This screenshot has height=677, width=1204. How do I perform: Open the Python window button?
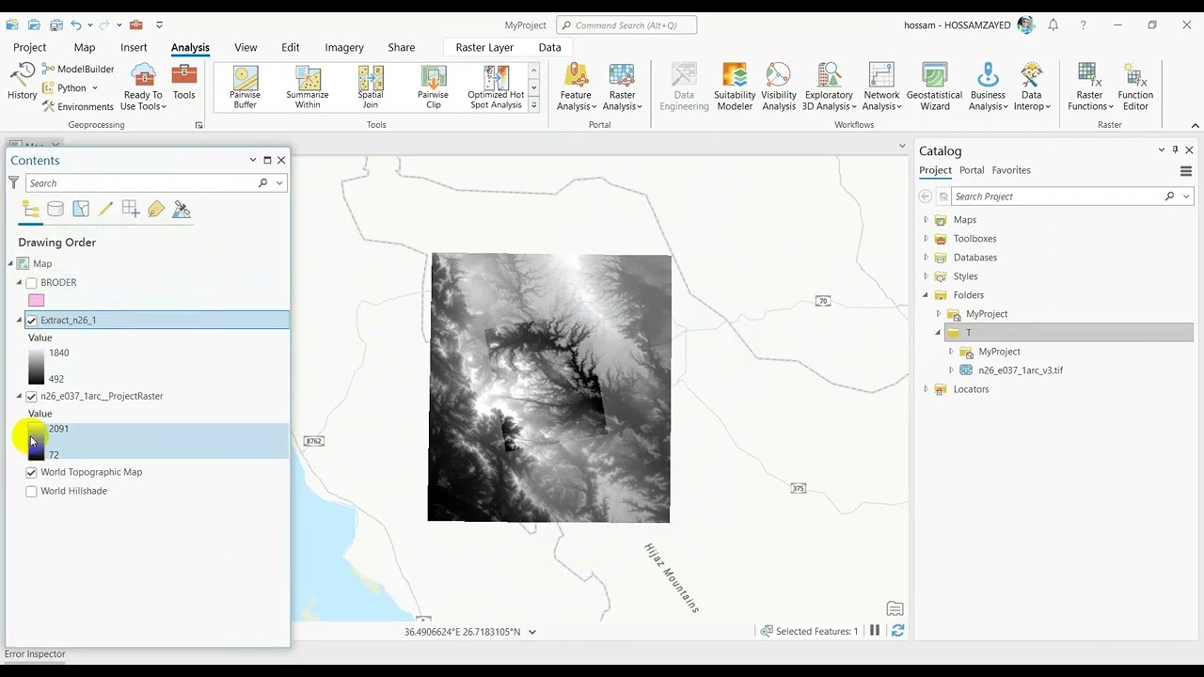tap(71, 87)
